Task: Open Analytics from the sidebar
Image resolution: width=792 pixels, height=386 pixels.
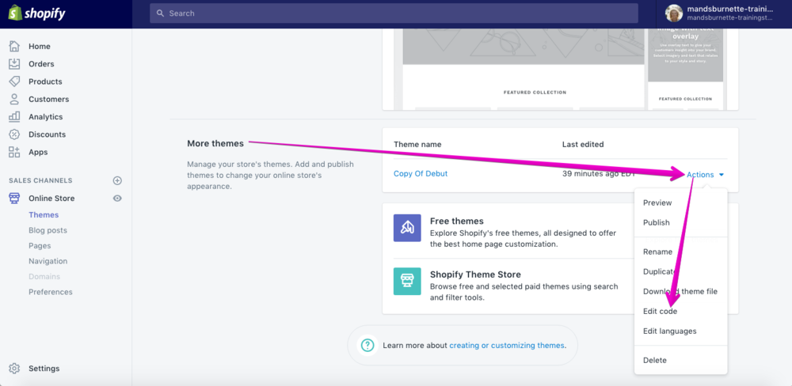Action: click(45, 117)
